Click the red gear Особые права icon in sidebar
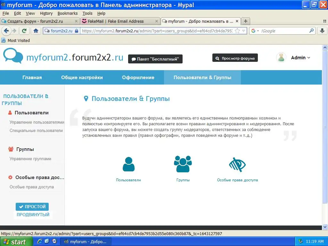Screen dimensions: 328x246 [x=10, y=177]
